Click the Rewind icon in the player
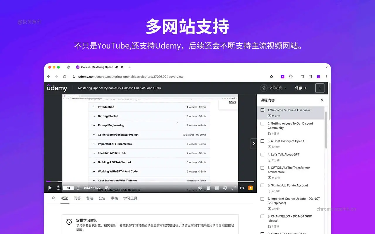375x234 pixels. pos(58,188)
